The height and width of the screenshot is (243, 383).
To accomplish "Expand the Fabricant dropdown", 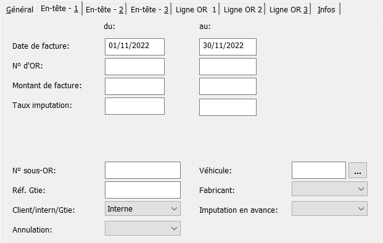I will coord(329,189).
